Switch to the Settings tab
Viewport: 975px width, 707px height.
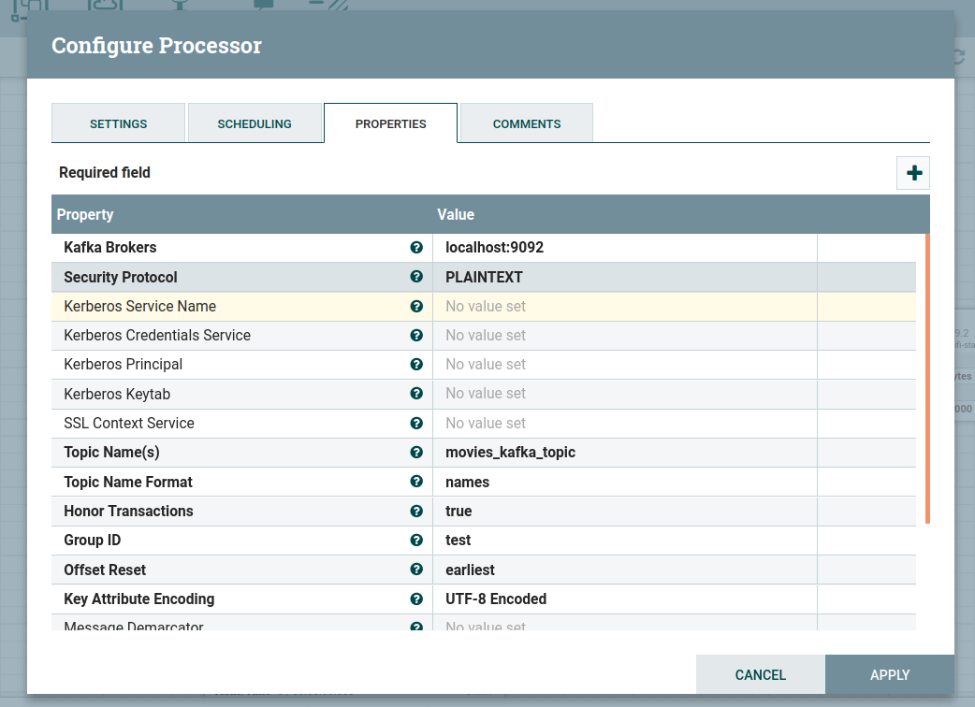tap(118, 123)
